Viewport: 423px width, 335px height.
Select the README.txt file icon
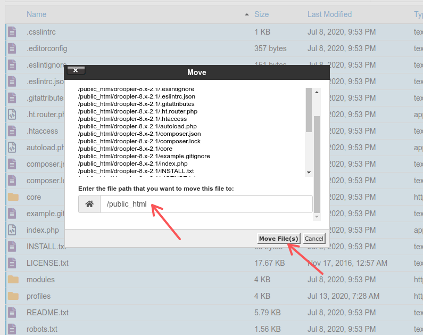[12, 312]
